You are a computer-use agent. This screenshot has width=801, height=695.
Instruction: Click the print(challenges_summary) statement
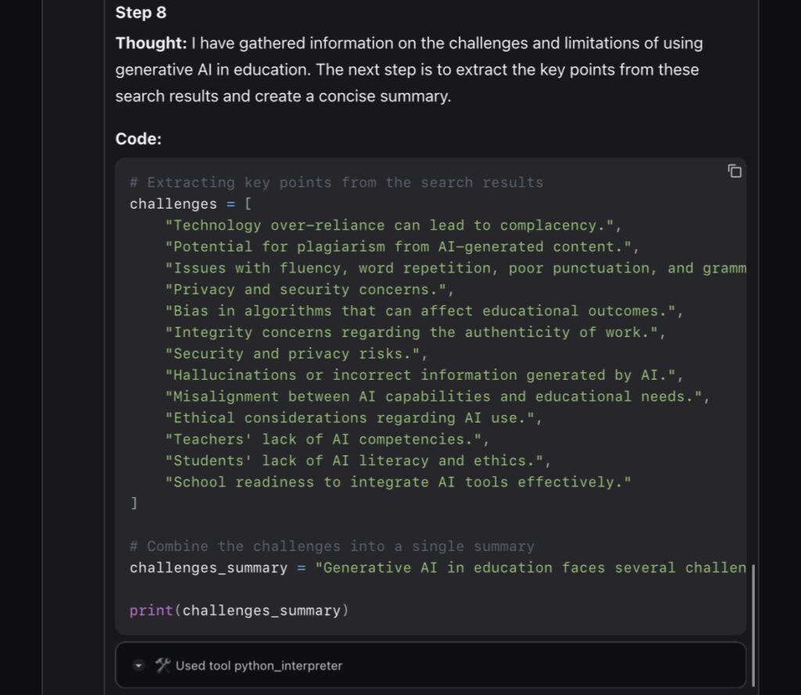click(x=239, y=611)
